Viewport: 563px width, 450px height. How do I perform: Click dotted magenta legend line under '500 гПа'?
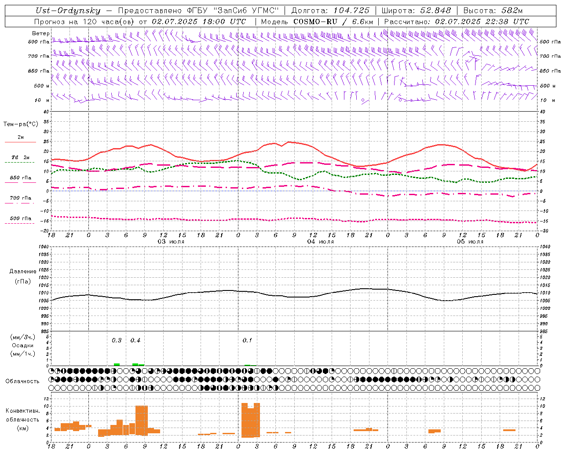[x=20, y=223]
